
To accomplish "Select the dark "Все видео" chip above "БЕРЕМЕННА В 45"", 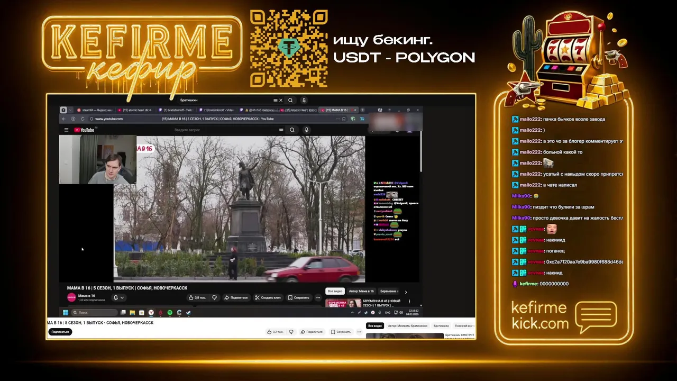I will (335, 291).
